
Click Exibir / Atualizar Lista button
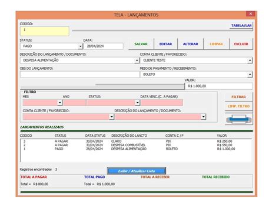point(137,171)
